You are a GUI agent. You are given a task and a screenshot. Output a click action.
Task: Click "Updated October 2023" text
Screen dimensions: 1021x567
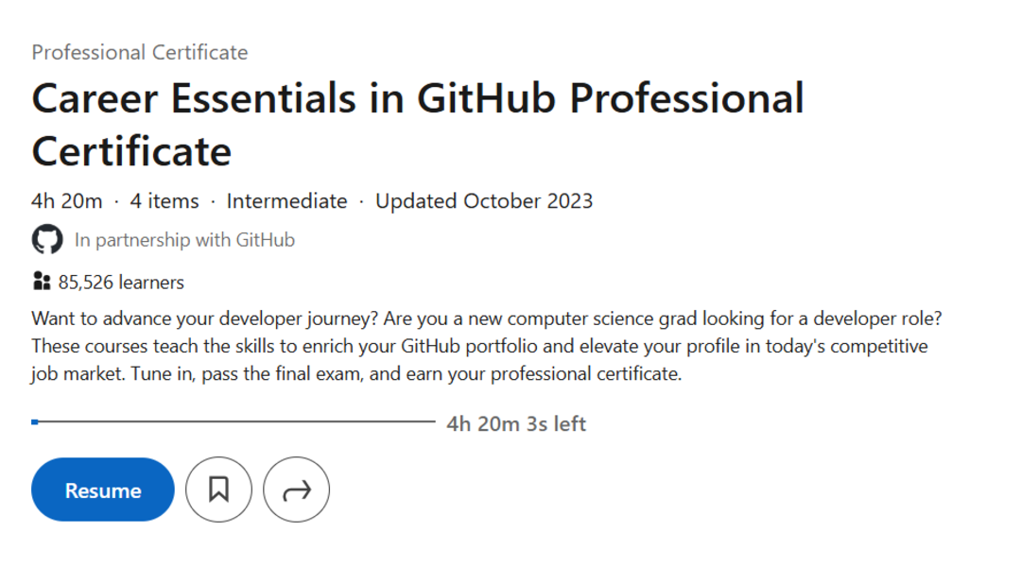484,200
